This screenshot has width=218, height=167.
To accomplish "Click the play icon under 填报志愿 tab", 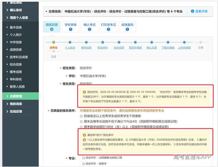I will pyautogui.click(x=52, y=29).
